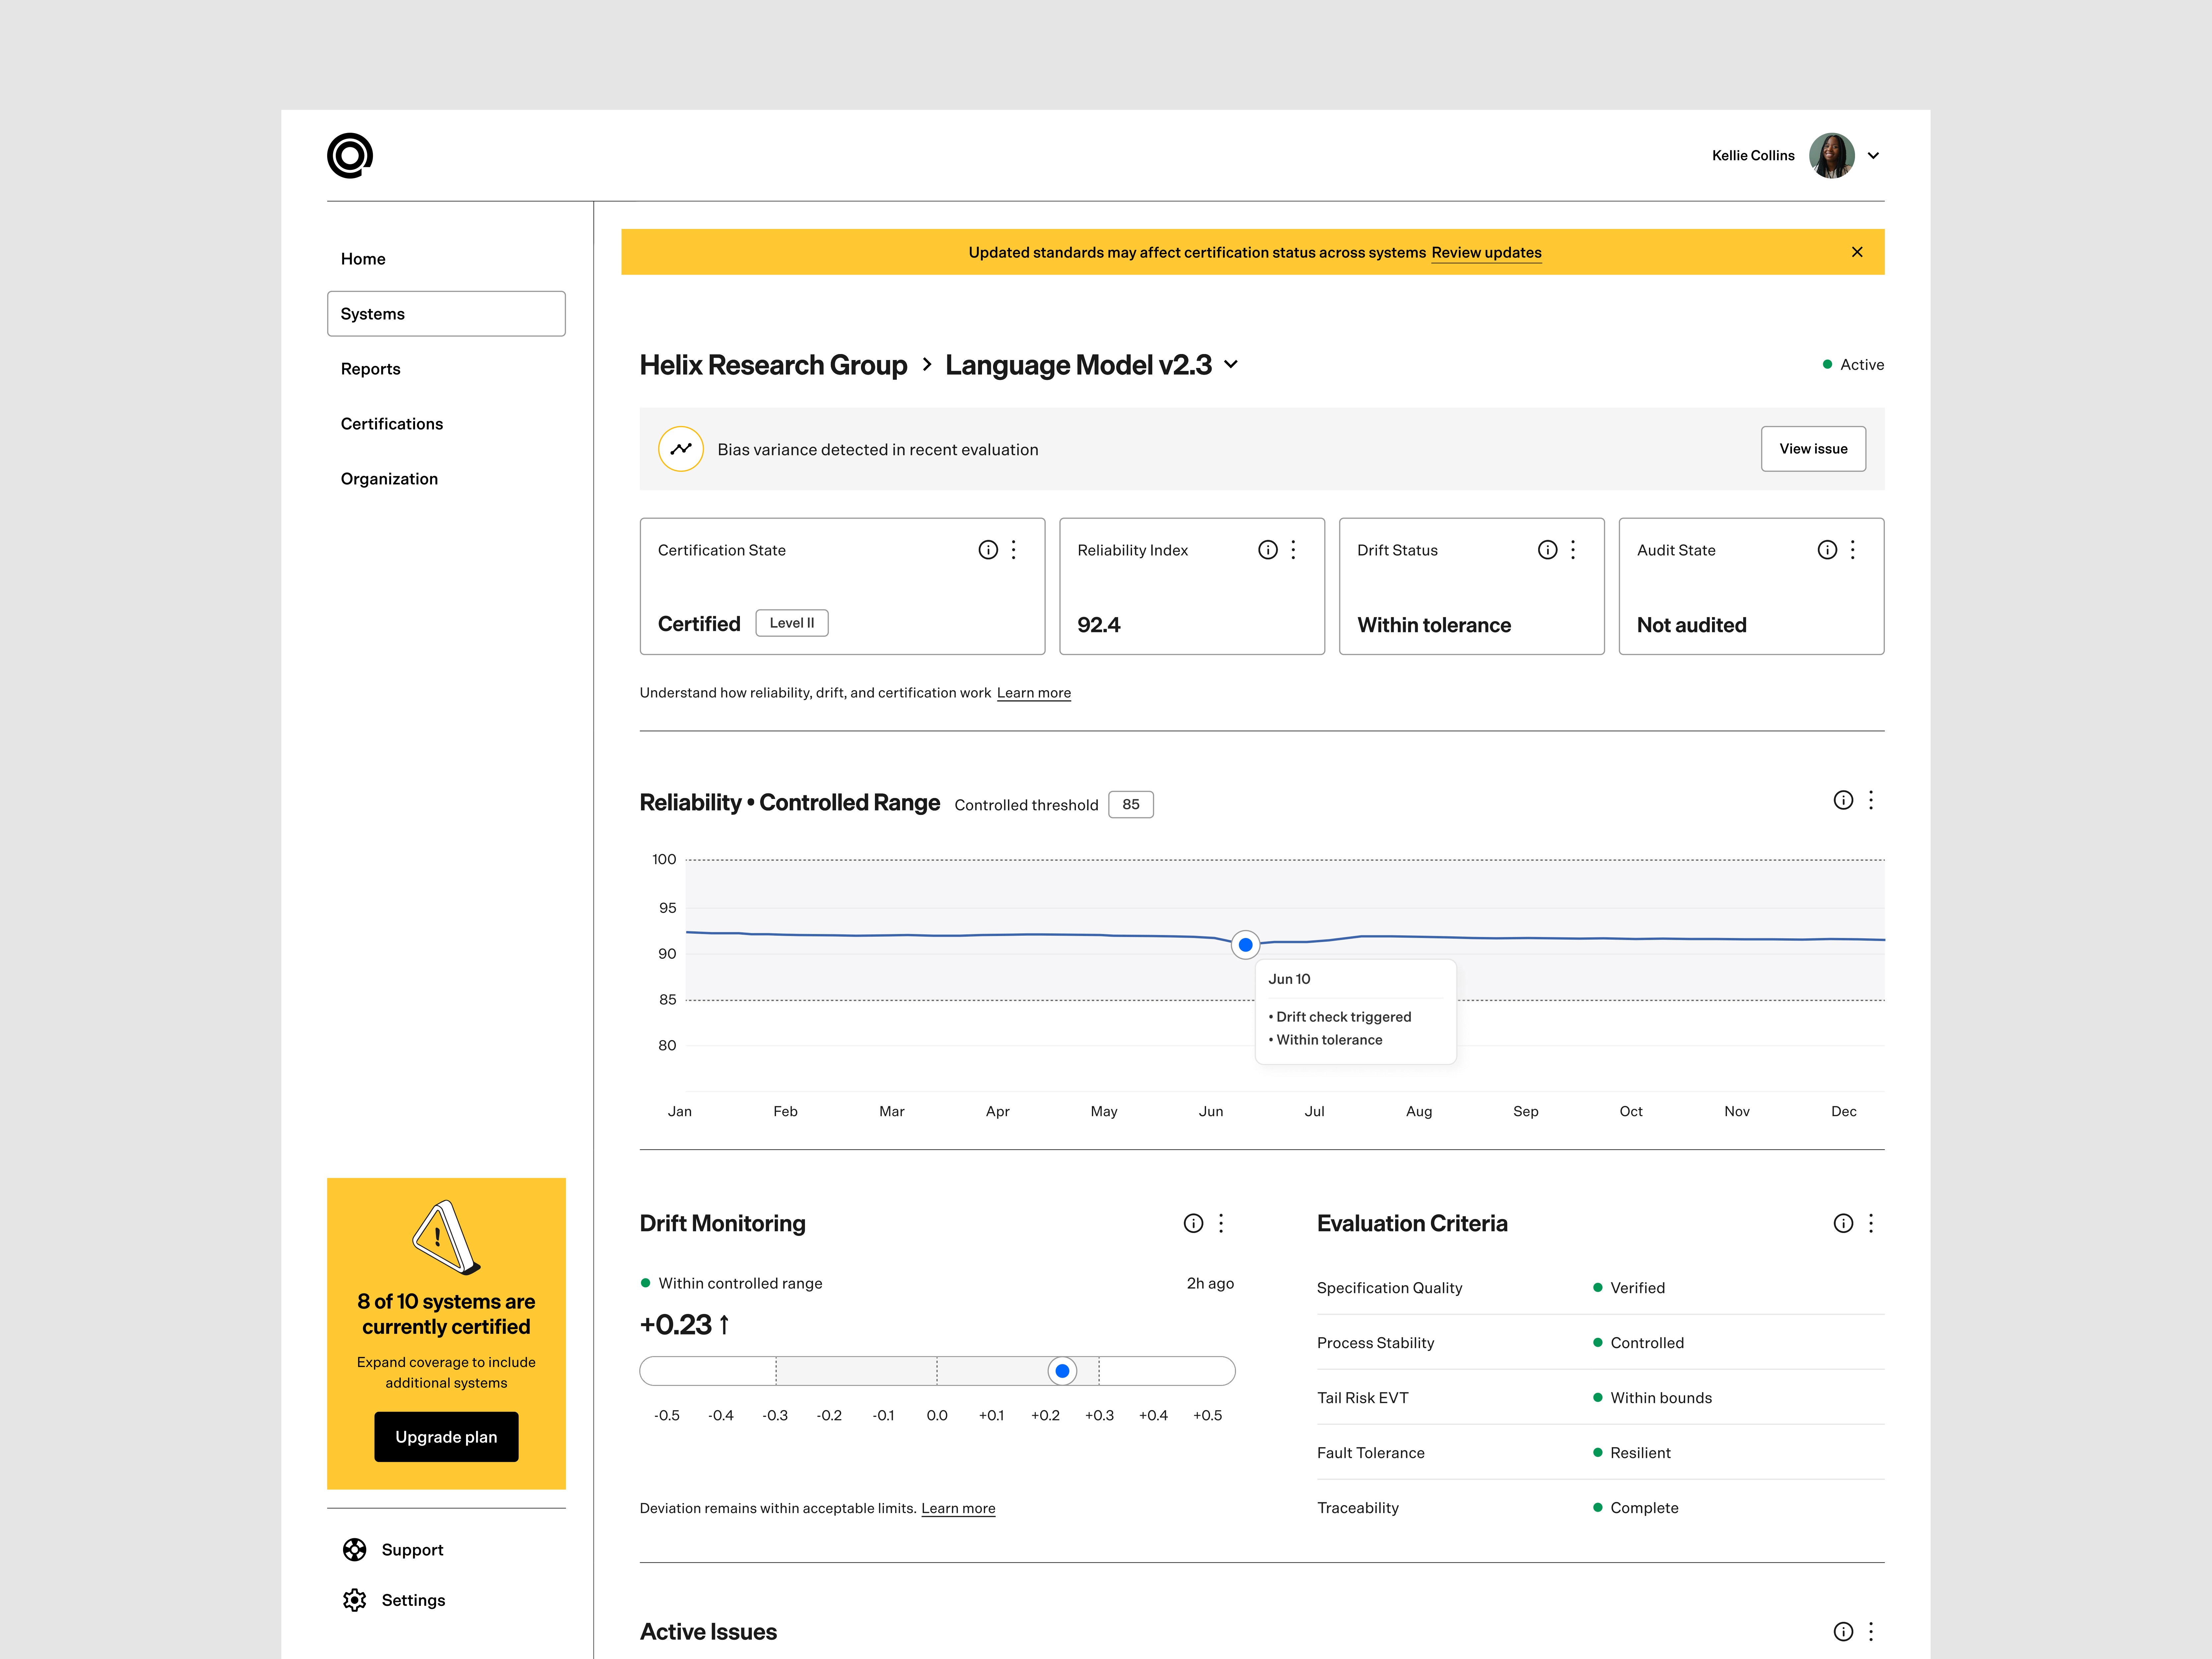The image size is (2212, 1659).
Task: Open Reliability Index more options menu
Action: (x=1293, y=550)
